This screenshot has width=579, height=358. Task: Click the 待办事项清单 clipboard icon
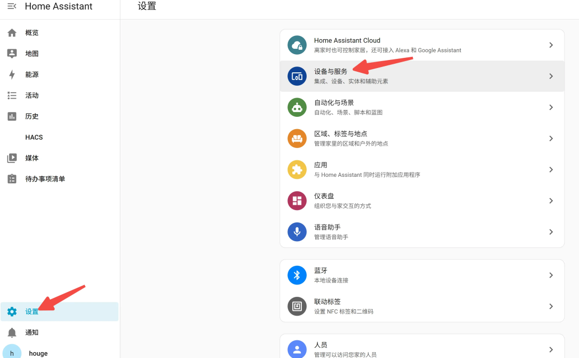(x=12, y=179)
